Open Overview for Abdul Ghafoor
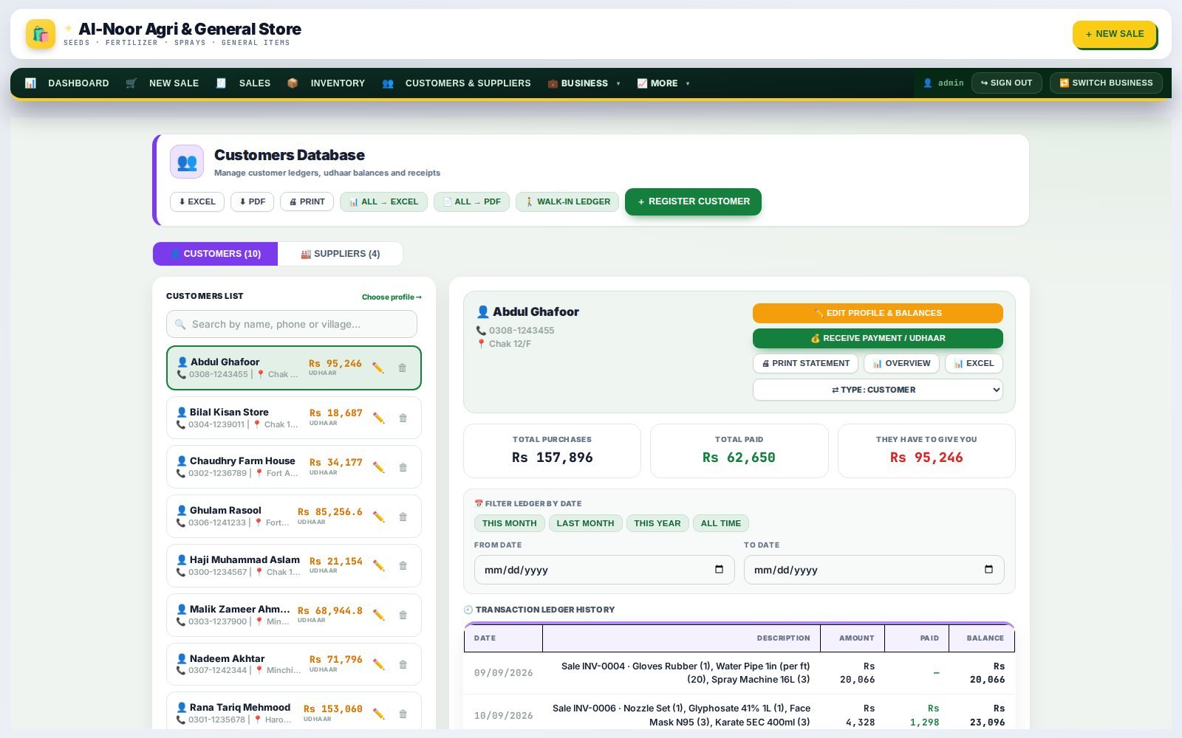Screen dimensions: 1182x738 coord(901,363)
